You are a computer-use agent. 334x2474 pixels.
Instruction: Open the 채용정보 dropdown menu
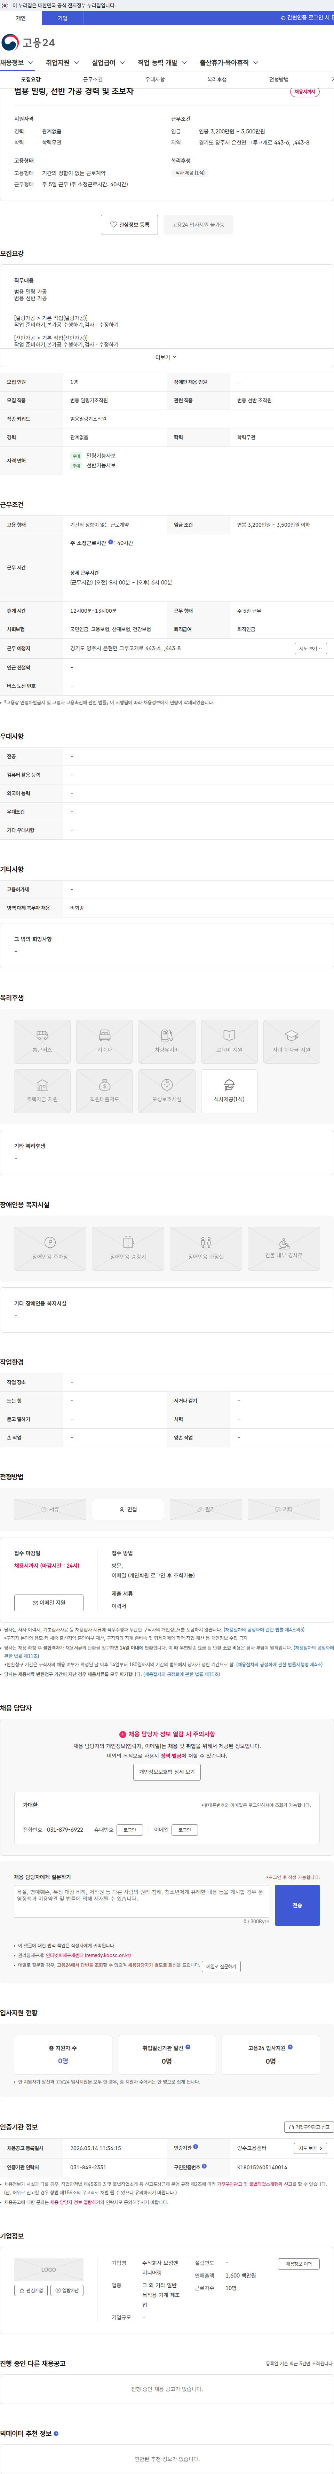(x=17, y=62)
